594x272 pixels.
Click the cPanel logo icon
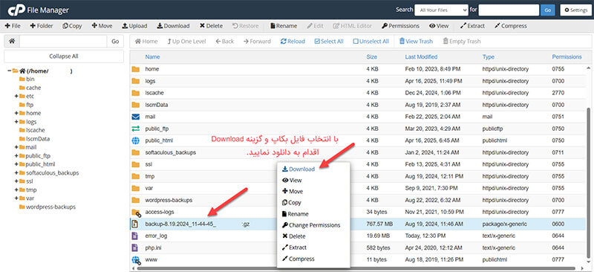[x=16, y=10]
